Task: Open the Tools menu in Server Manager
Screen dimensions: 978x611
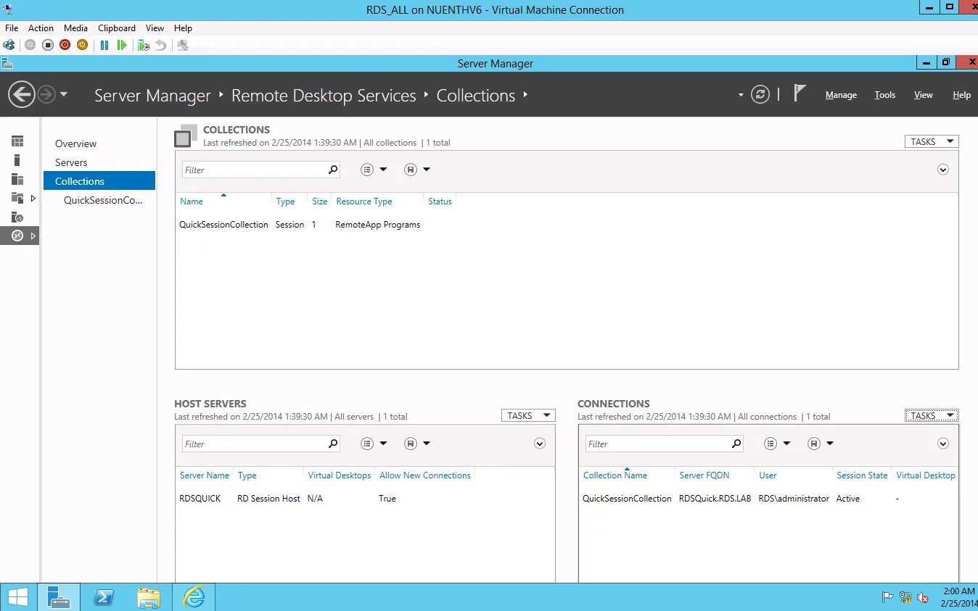Action: tap(884, 95)
